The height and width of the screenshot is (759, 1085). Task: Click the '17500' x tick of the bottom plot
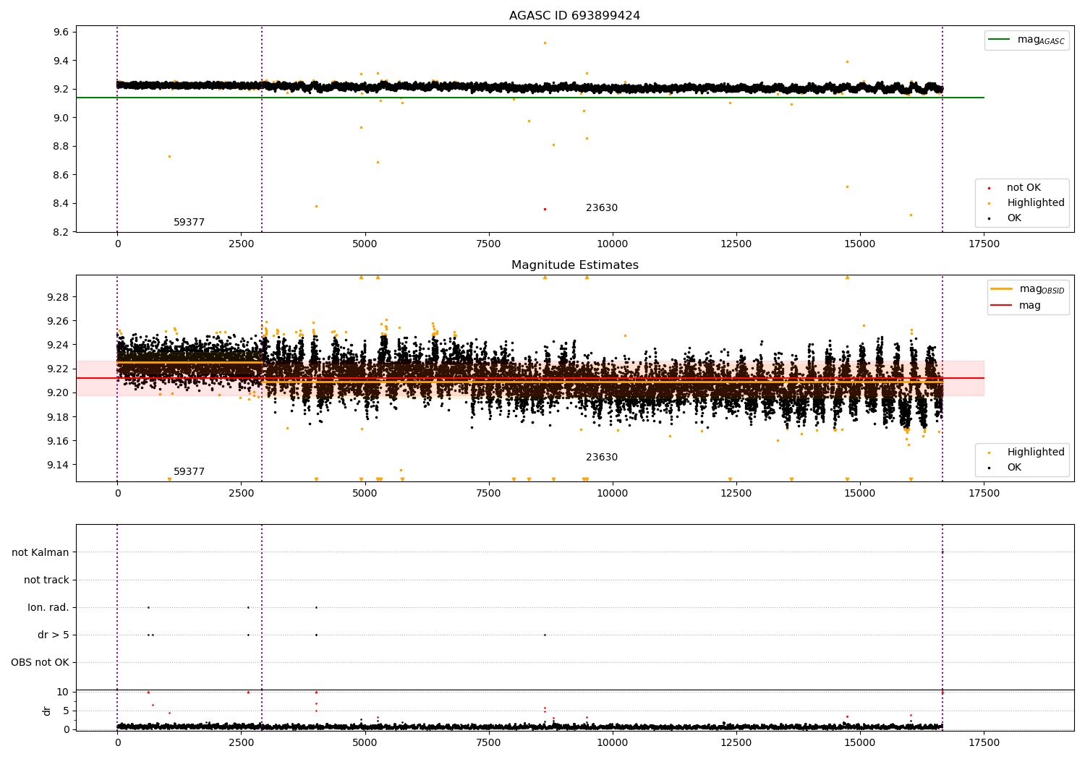(984, 742)
